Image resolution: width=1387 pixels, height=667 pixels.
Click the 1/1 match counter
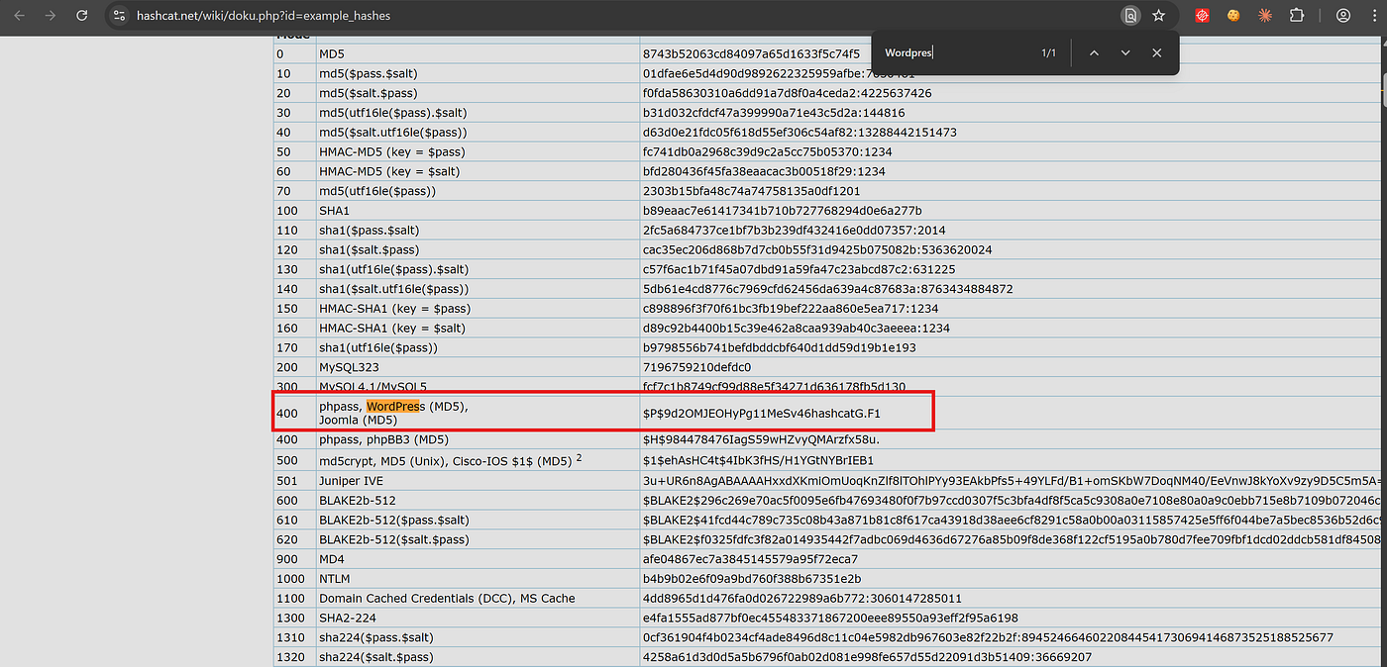pyautogui.click(x=1048, y=53)
